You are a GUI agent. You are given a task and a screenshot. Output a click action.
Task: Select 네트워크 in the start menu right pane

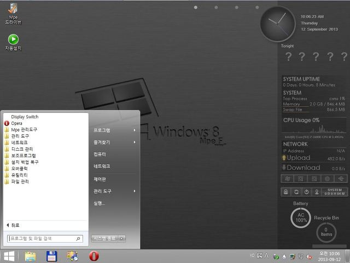coord(102,166)
